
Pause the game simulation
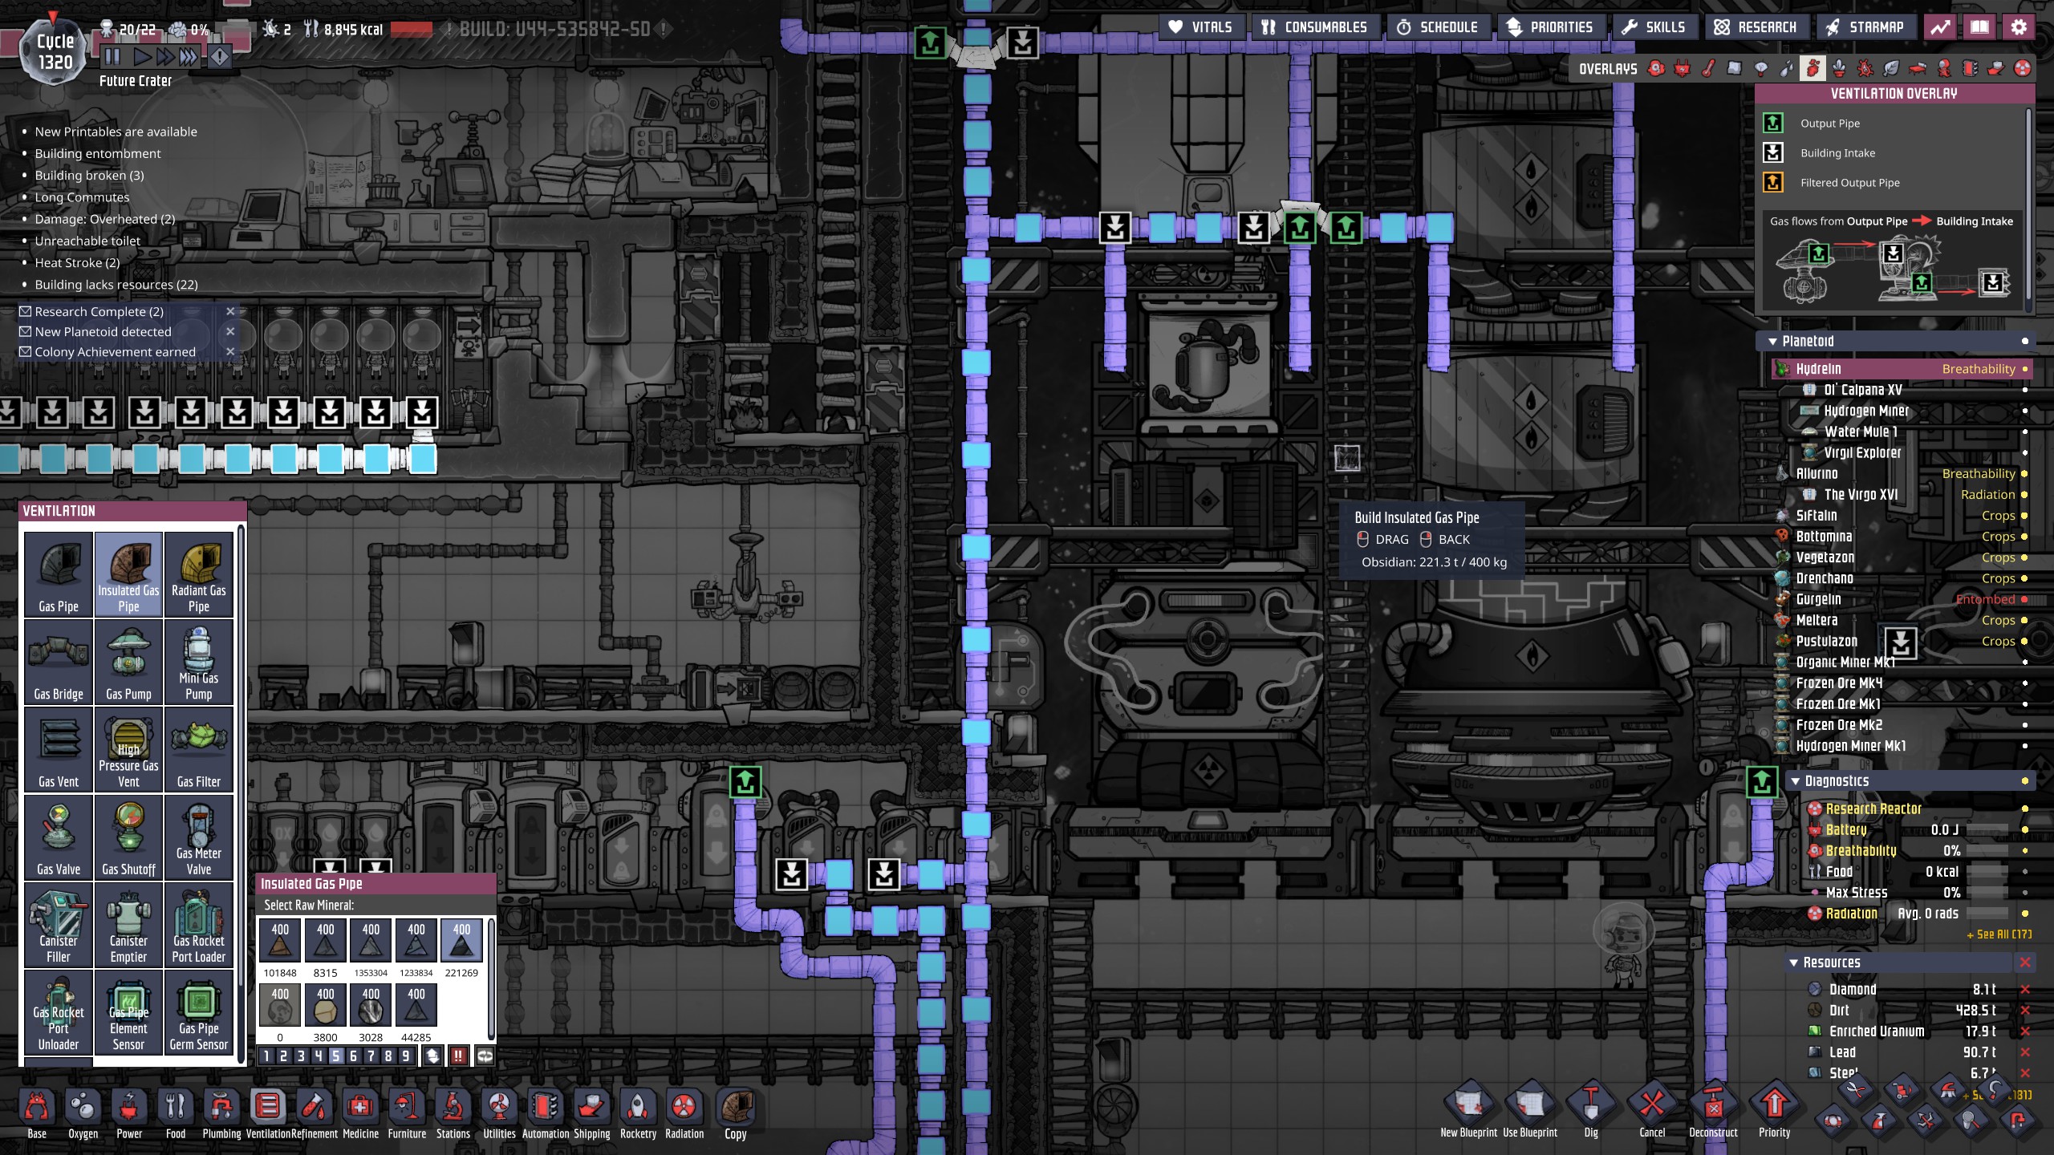tap(112, 57)
